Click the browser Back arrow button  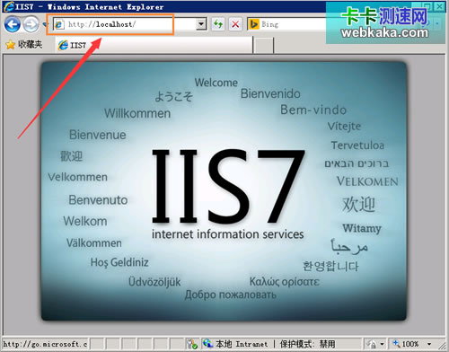pos(13,24)
